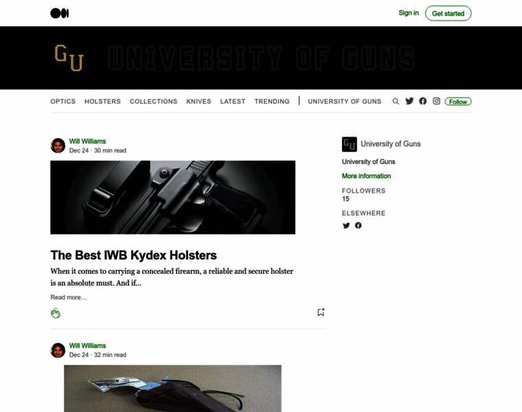Open the Collections section
The width and height of the screenshot is (522, 412).
click(153, 101)
